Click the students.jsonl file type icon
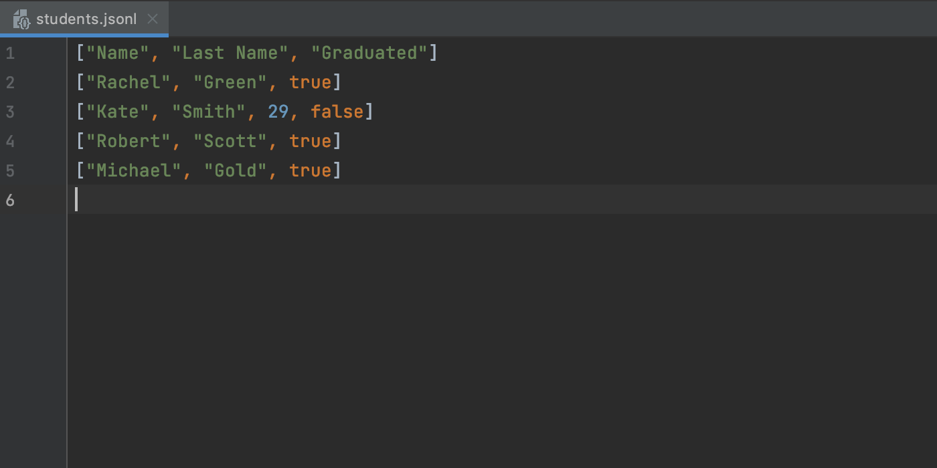The image size is (937, 468). 21,19
